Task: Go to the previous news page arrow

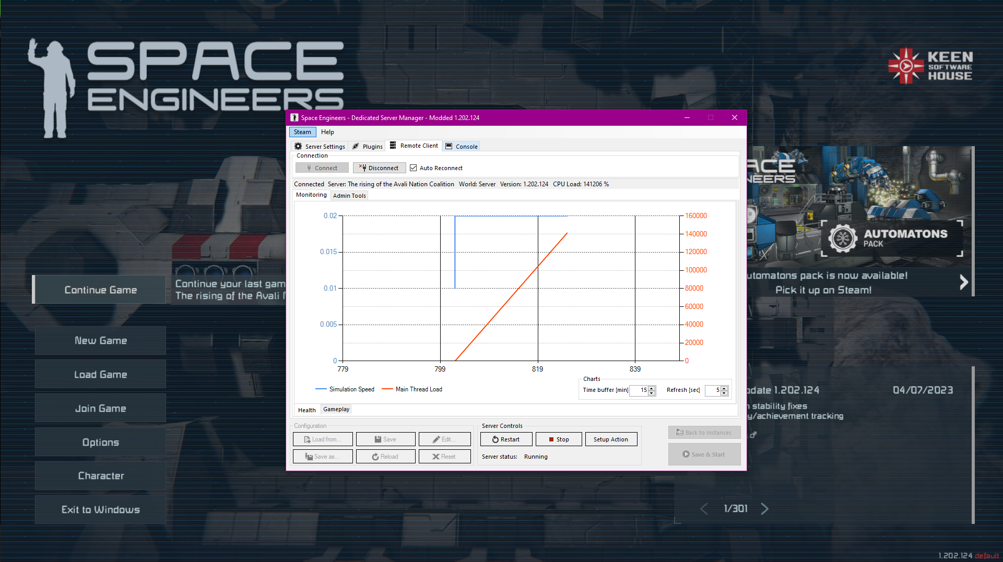Action: pos(704,509)
